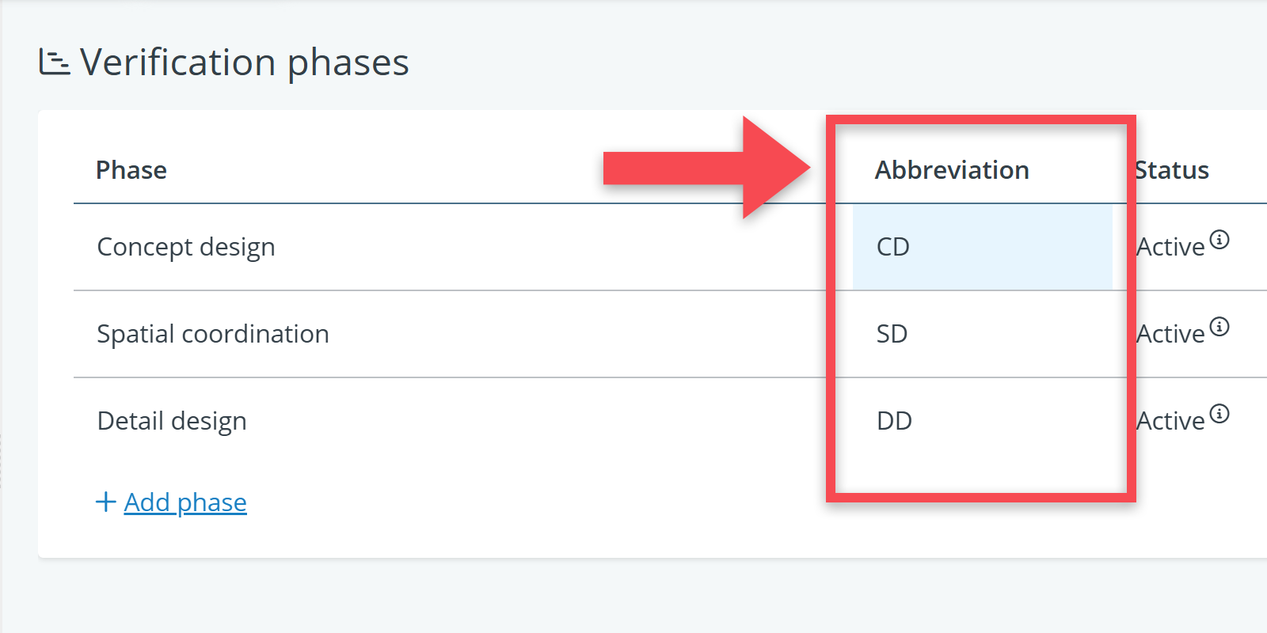Viewport: 1267px width, 633px height.
Task: Click Active status in Detail design row
Action: 1170,422
